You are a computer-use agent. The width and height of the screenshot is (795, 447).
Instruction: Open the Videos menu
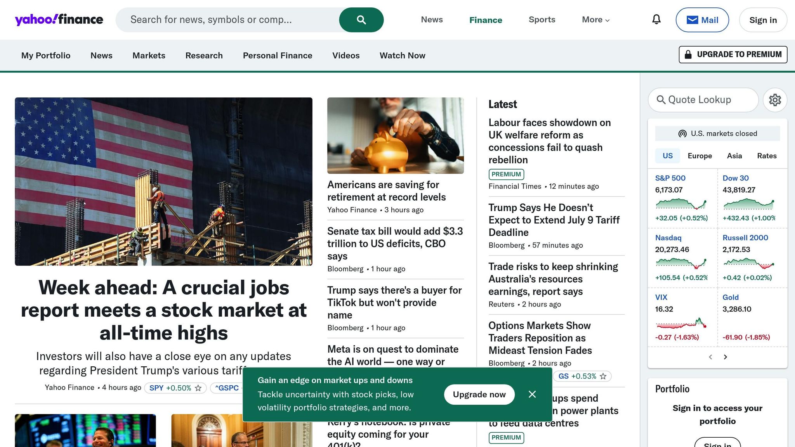[346, 55]
